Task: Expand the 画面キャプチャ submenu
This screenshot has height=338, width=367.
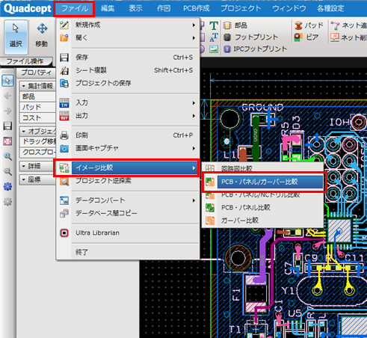Action: [128, 148]
